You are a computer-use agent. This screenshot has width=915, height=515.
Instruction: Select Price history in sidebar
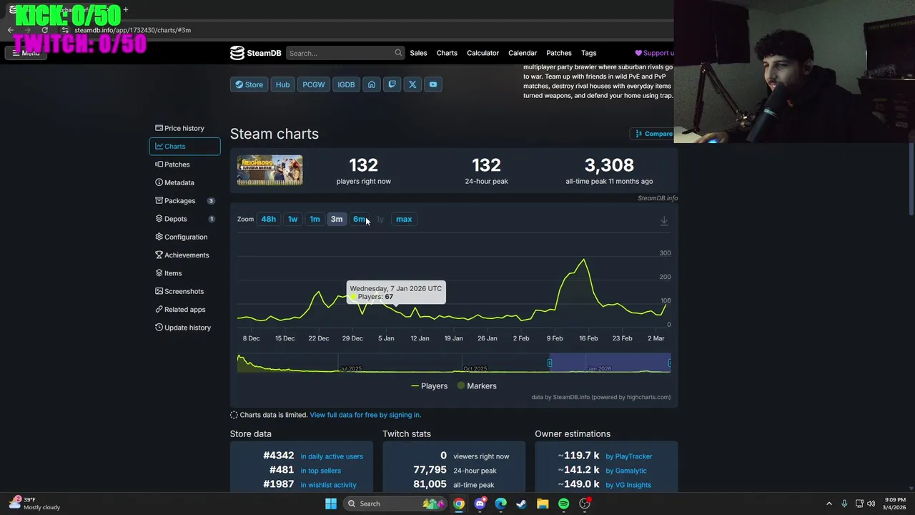pyautogui.click(x=184, y=128)
